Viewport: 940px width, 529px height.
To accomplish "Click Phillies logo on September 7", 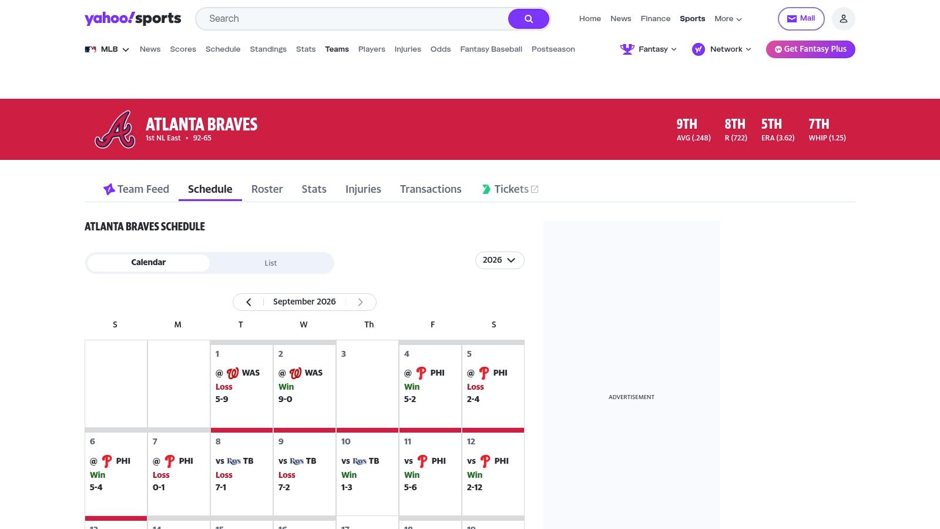I will pyautogui.click(x=170, y=461).
